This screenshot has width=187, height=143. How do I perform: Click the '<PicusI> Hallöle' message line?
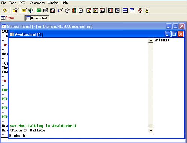pos(27,130)
